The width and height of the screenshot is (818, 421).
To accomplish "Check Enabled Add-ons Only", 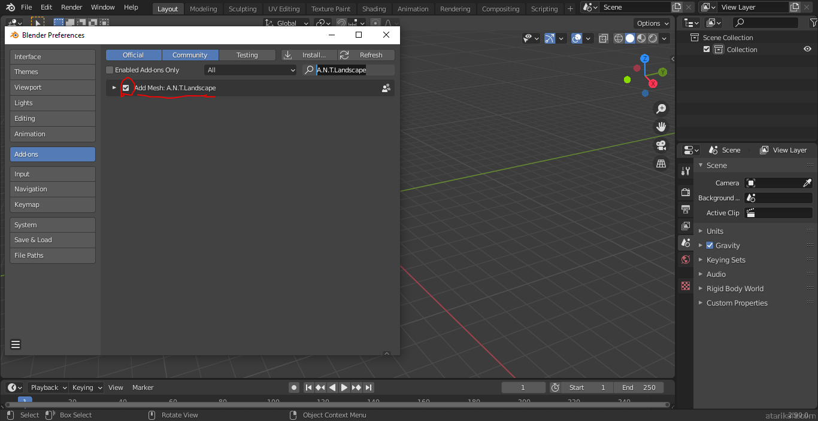I will [x=110, y=70].
